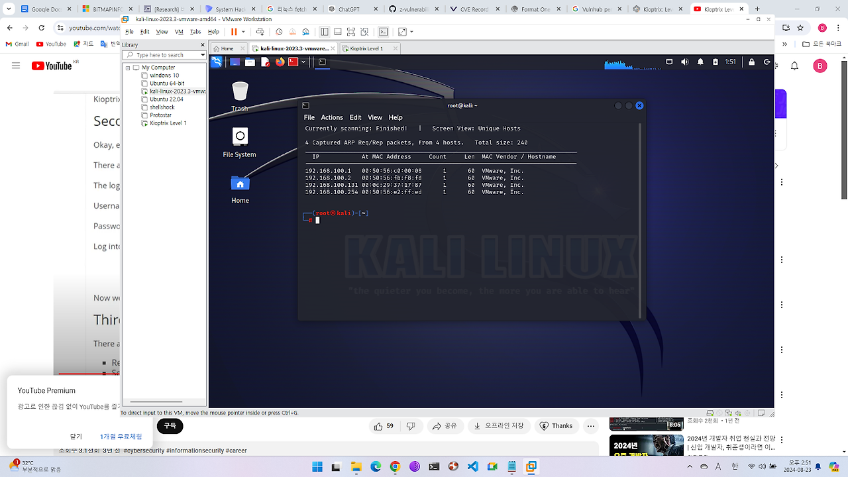Image resolution: width=848 pixels, height=477 pixels.
Task: Open Kali applications menu dragon icon
Action: tap(216, 62)
